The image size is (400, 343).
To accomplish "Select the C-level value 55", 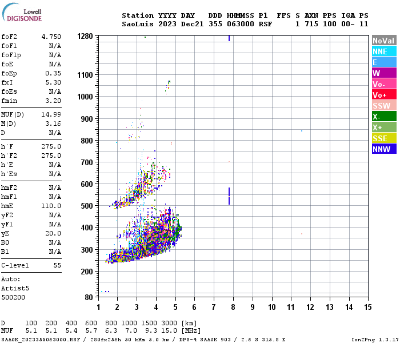I will click(x=57, y=265).
